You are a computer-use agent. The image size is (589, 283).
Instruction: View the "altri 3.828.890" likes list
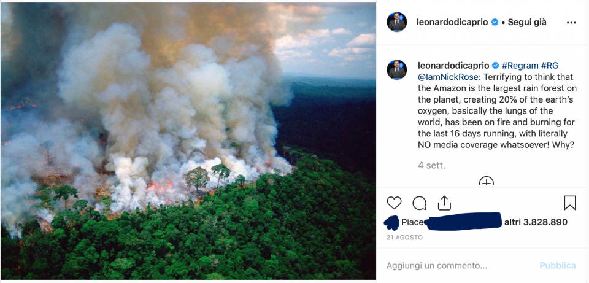[536, 222]
